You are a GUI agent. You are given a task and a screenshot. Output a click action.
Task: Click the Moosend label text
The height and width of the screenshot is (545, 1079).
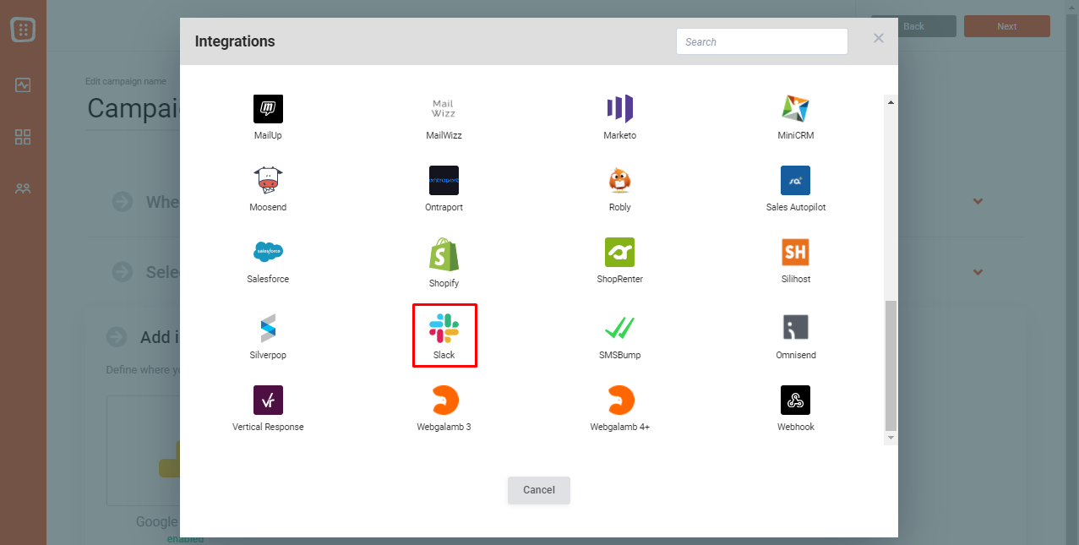click(x=268, y=207)
